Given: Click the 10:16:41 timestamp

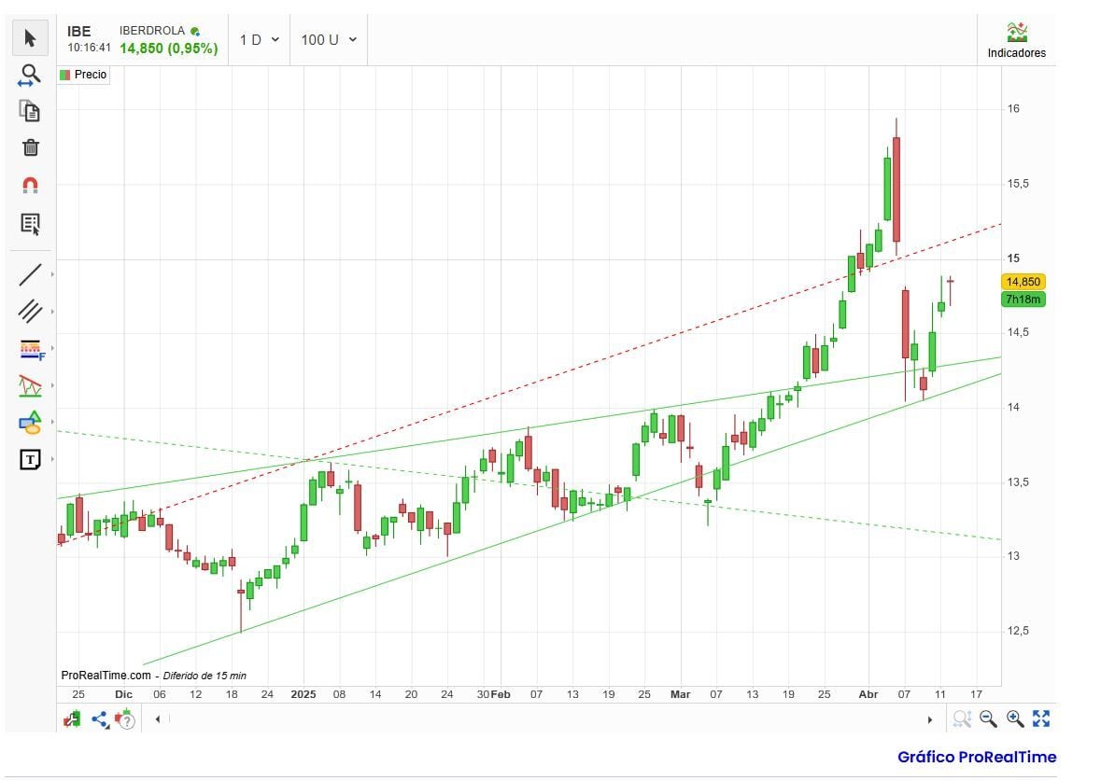Looking at the screenshot, I should point(89,48).
